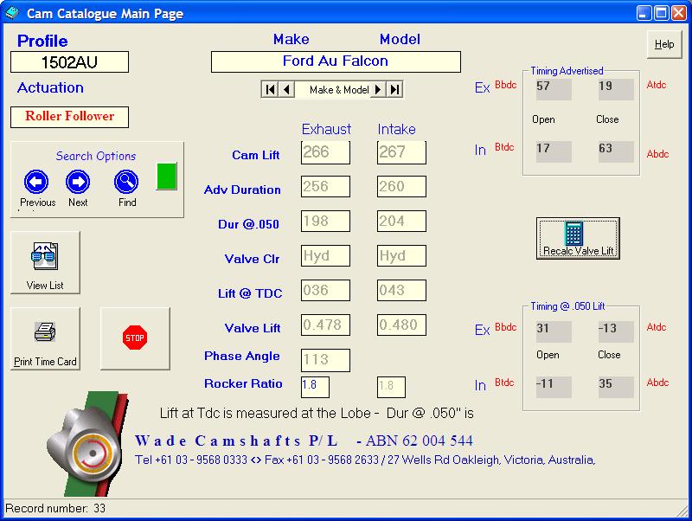Select the Profile field showing 1502AU

[x=69, y=62]
